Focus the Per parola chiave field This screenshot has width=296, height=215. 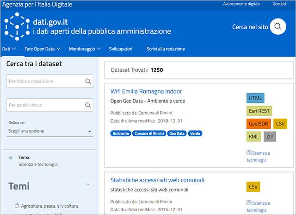click(x=49, y=105)
